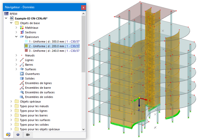Close the Navigateur - Données panel
Viewport: 198px width, 140px height.
(x=83, y=8)
